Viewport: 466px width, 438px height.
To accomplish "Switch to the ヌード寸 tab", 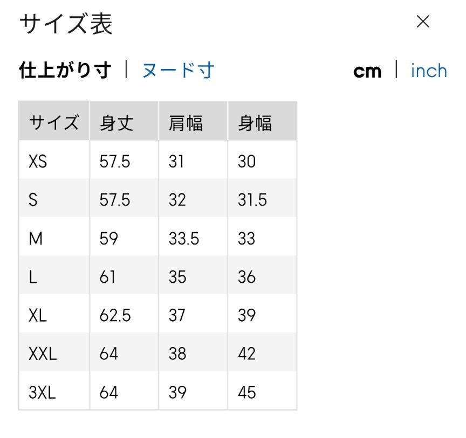I will click(x=178, y=71).
